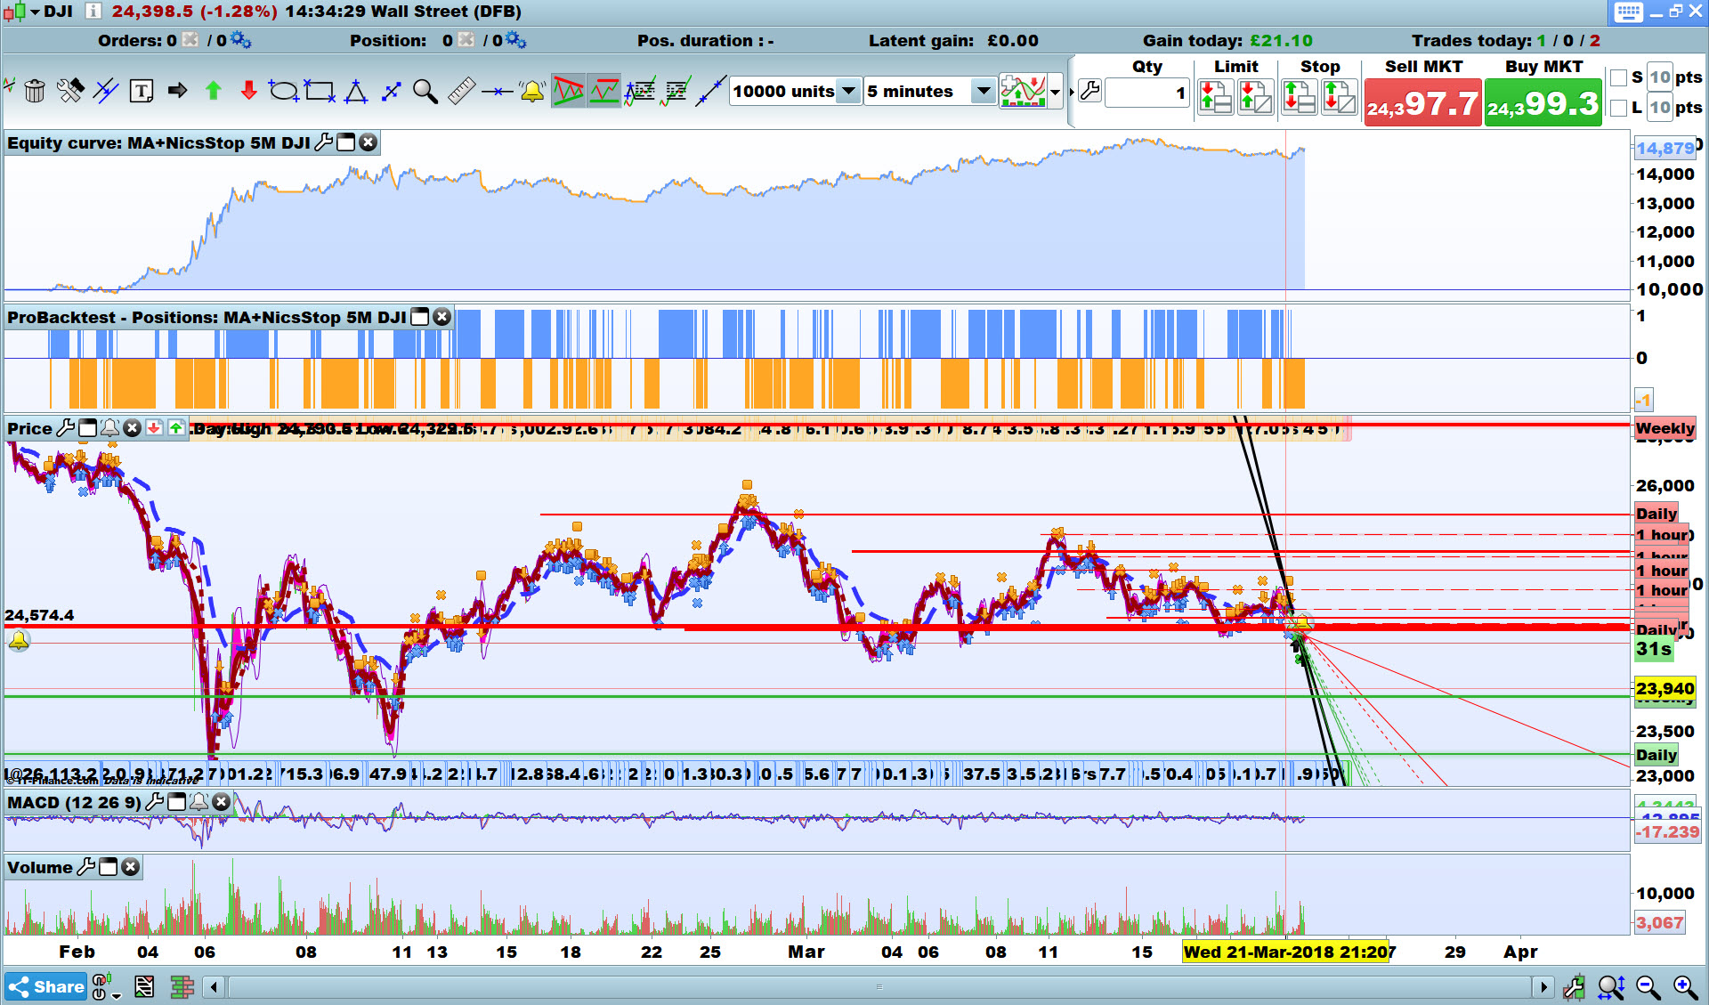Viewport: 1709px width, 1005px height.
Task: Click the Qty input field
Action: [x=1146, y=93]
